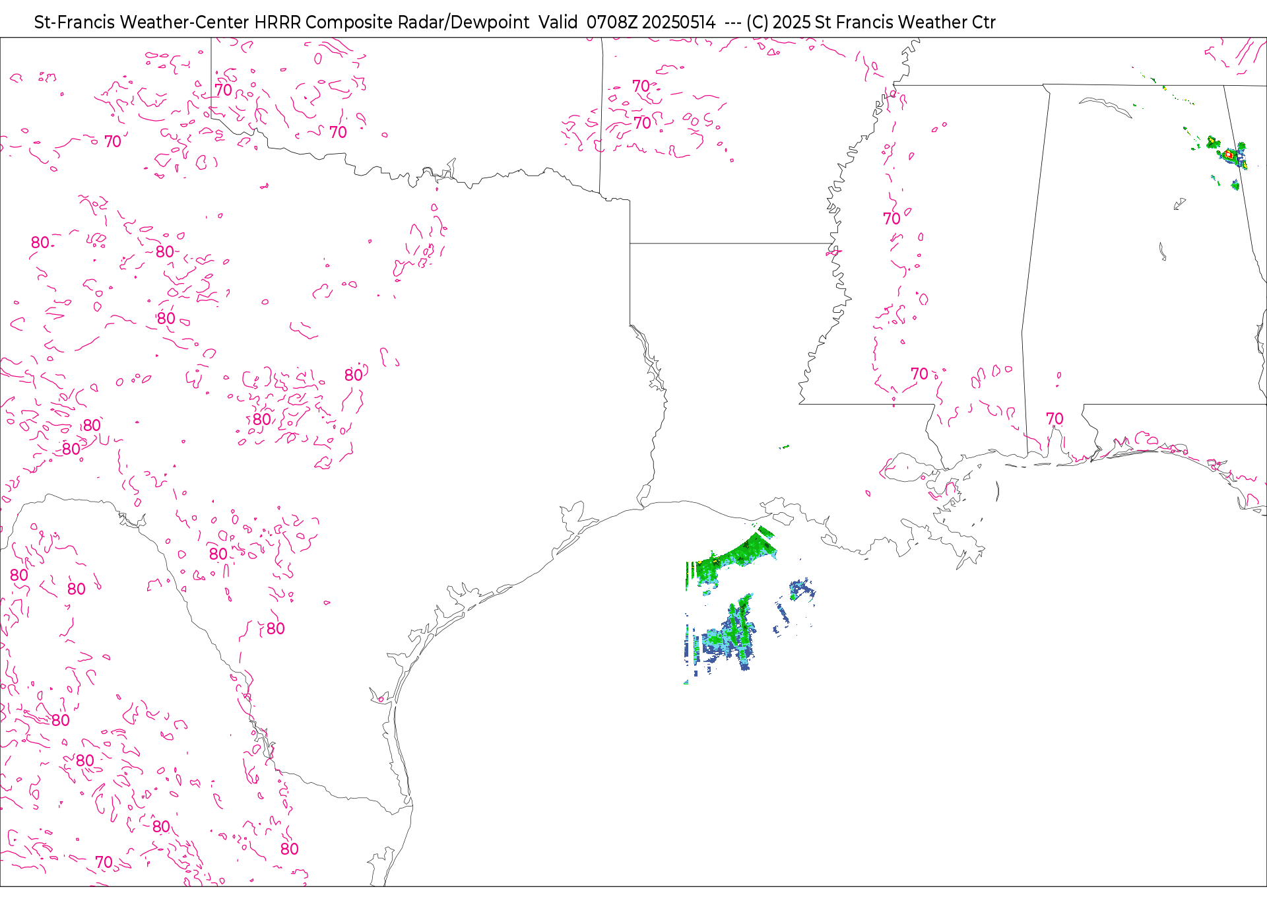Viewport: 1267px width, 924px height.
Task: Click the red-core storm cell near the Alabama-Georgia border
Action: click(1229, 155)
